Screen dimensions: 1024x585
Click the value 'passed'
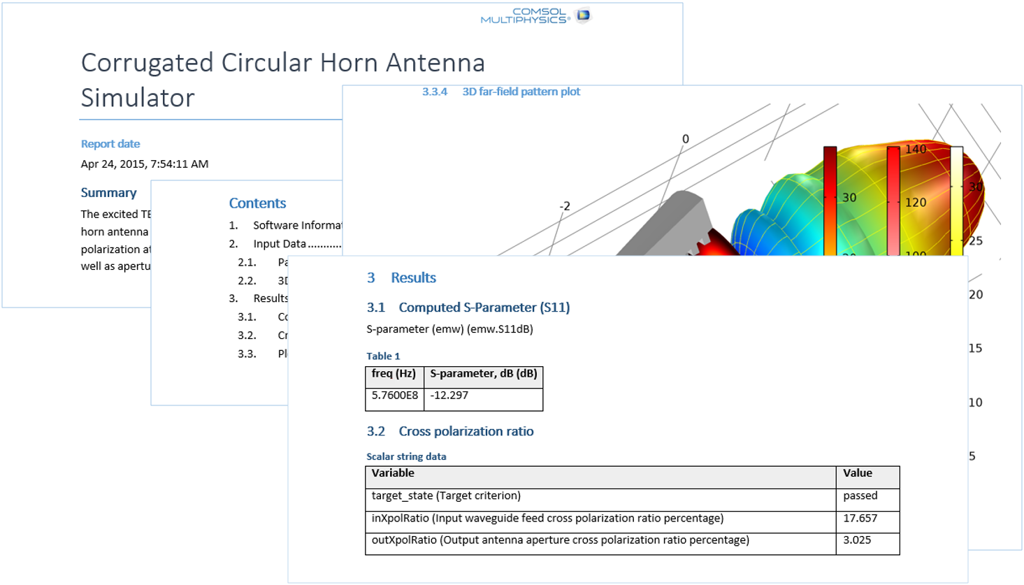[x=860, y=496]
